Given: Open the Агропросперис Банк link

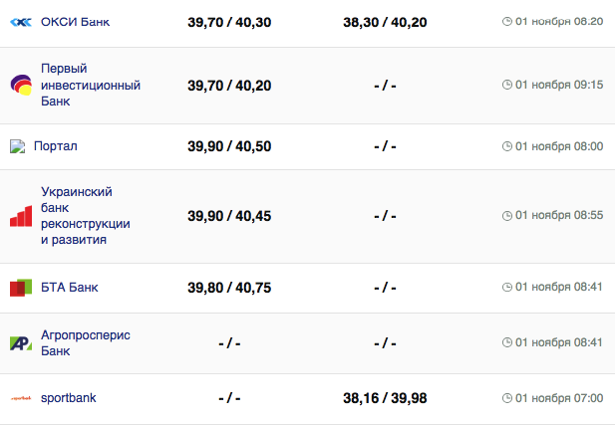Looking at the screenshot, I should pos(85,343).
